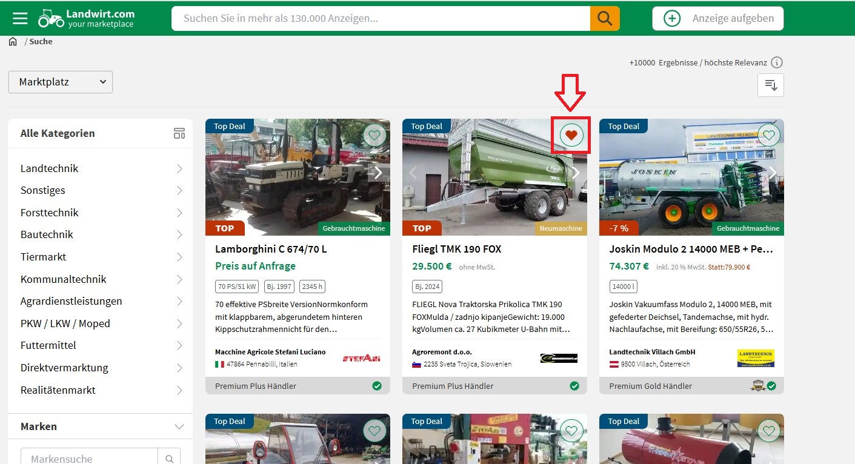
Task: Favorite the Lamborghini C 674/70 L listing
Action: click(374, 134)
